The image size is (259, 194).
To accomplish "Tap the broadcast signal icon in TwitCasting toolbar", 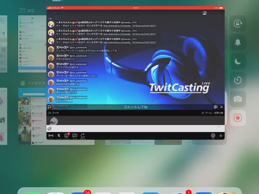I will (51, 136).
